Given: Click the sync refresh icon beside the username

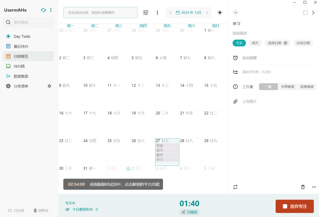Looking at the screenshot, I should (x=43, y=10).
